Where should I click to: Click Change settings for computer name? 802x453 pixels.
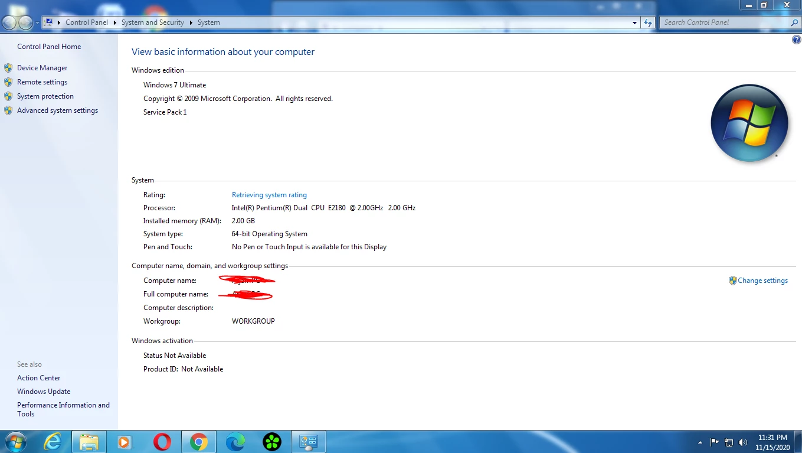point(762,281)
